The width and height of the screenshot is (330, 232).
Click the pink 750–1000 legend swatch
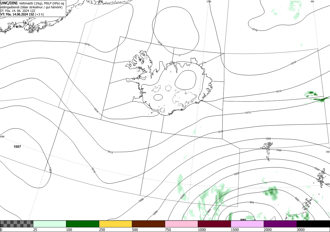[181, 224]
